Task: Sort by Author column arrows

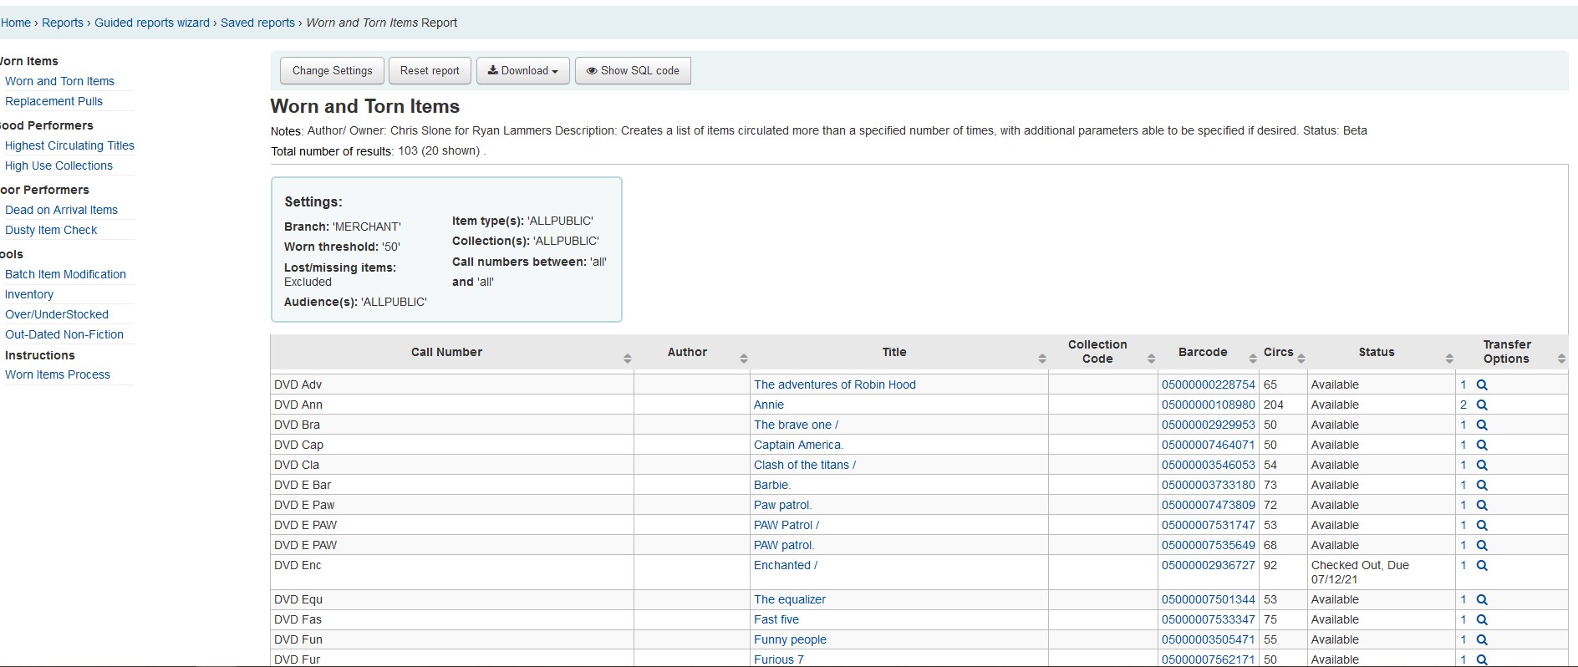Action: point(743,359)
